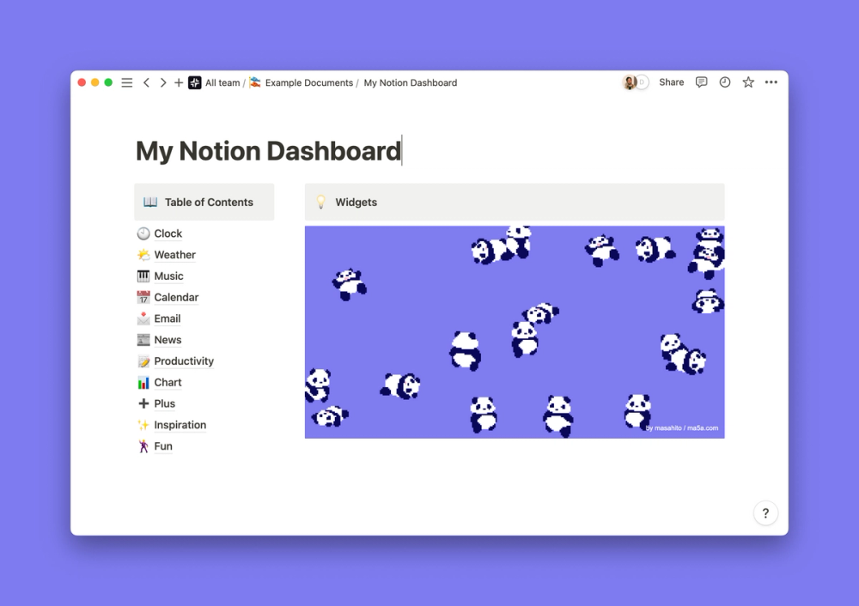Click the piano keys icon beside Music
Image resolution: width=859 pixels, height=606 pixels.
(143, 276)
